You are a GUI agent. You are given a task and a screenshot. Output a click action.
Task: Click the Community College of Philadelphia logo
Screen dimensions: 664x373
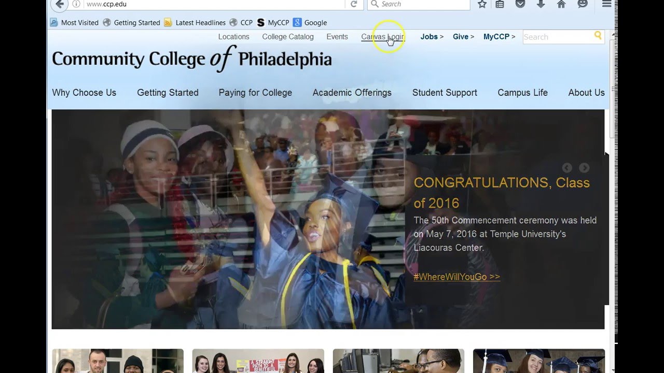click(191, 59)
